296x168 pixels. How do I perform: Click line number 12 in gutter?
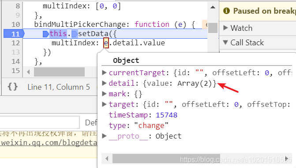(16, 43)
